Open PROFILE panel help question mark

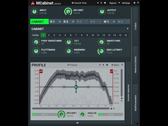click(x=122, y=65)
